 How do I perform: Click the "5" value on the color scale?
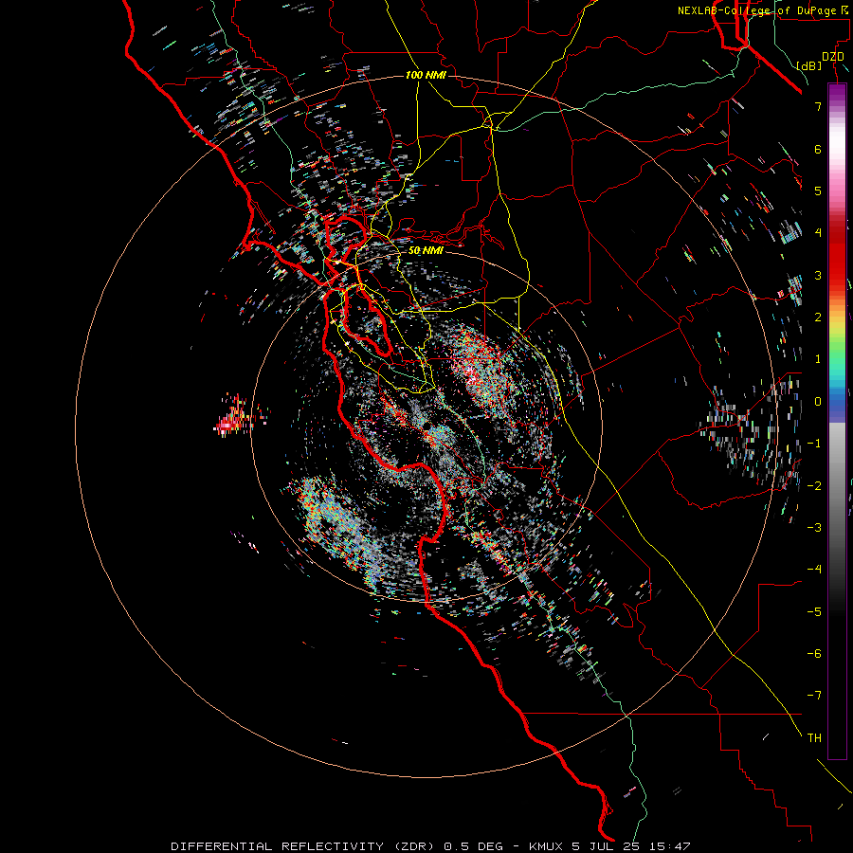click(818, 191)
